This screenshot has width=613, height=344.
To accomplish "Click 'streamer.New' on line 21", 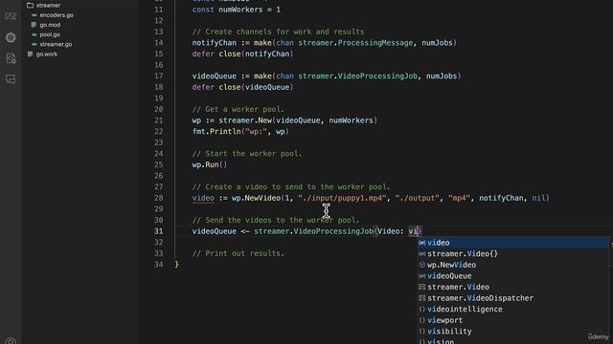I will coord(245,120).
